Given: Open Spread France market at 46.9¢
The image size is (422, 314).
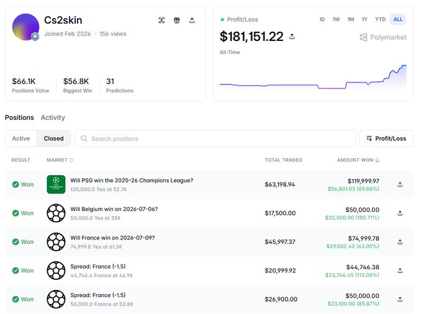Looking at the screenshot, I should 98,266.
